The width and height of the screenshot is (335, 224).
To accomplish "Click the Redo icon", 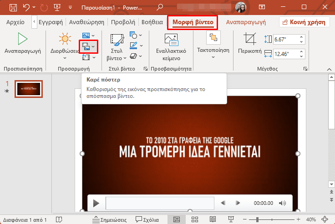I will point(44,8).
